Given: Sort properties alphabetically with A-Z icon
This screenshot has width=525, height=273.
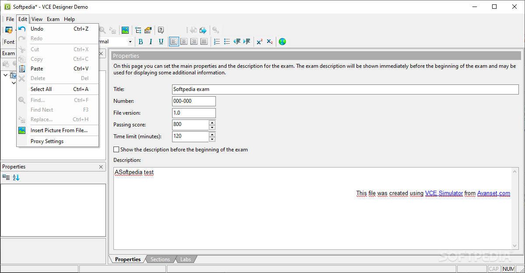Looking at the screenshot, I should point(16,177).
